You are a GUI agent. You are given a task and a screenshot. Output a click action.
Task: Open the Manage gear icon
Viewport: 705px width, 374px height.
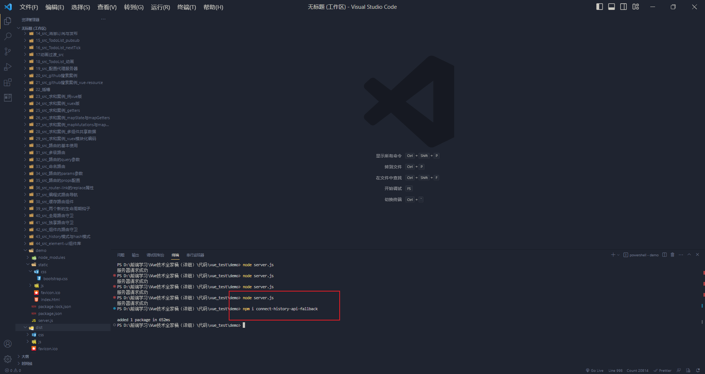8,359
